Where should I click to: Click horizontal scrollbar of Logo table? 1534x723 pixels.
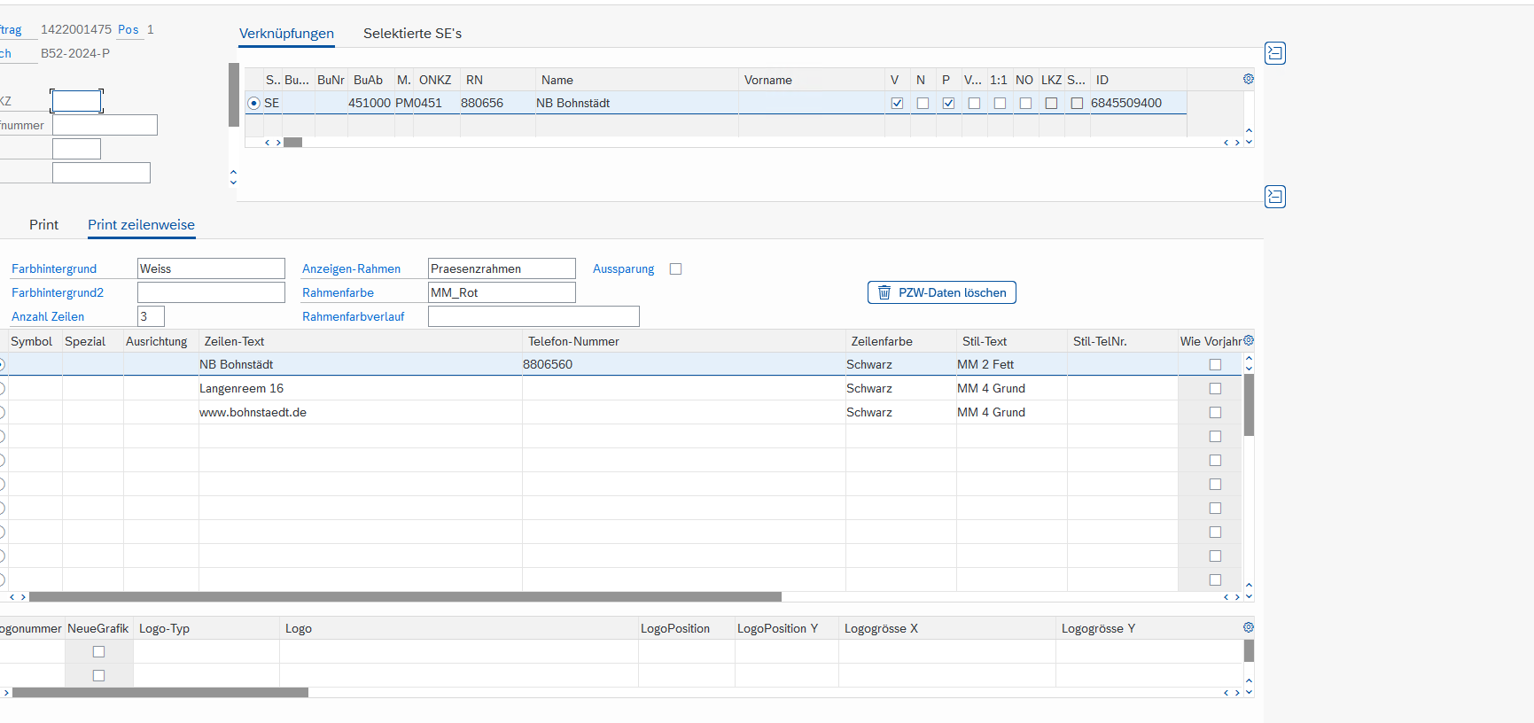[x=160, y=693]
